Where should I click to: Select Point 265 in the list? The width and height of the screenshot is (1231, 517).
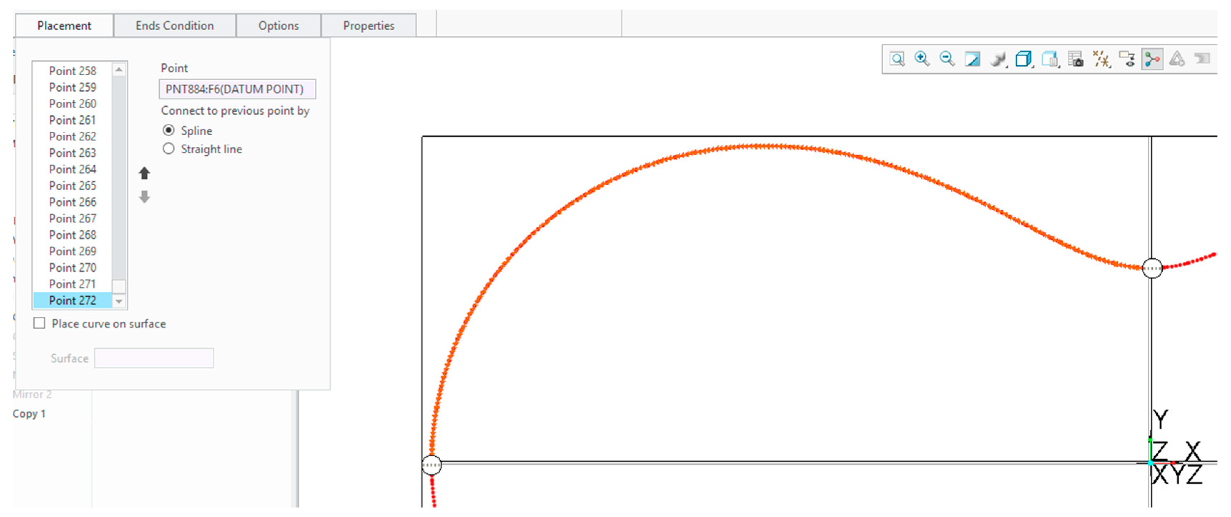point(72,186)
